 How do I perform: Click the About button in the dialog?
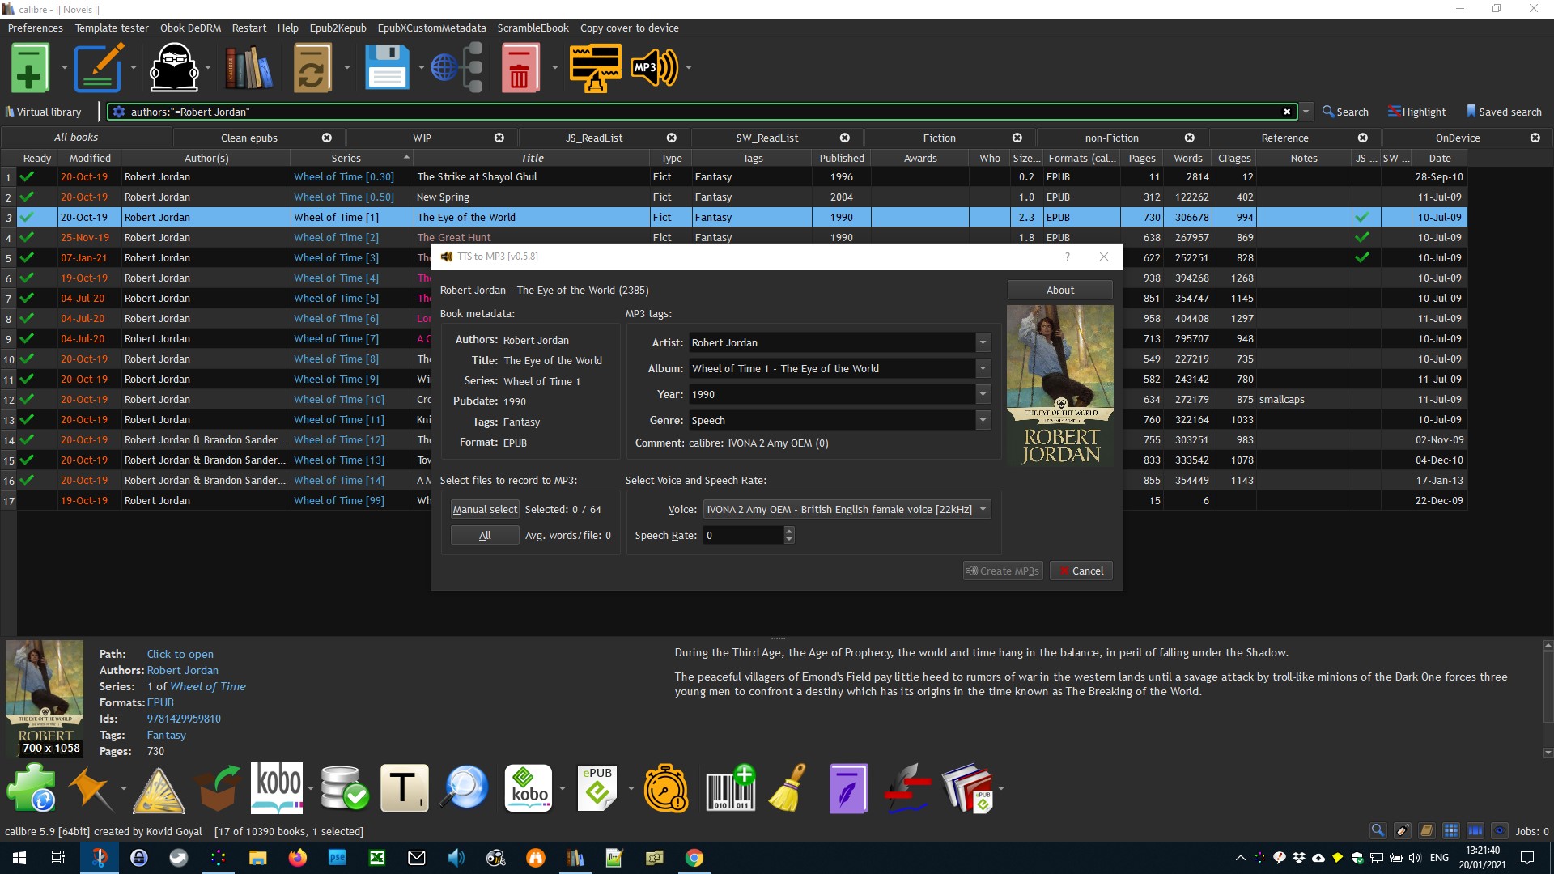pyautogui.click(x=1059, y=290)
